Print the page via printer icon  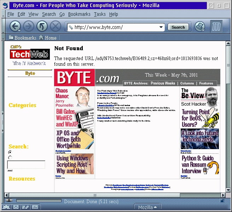point(199,26)
